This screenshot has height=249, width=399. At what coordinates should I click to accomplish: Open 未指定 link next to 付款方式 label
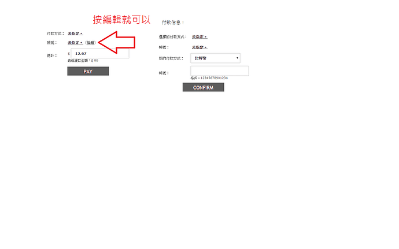coord(75,34)
